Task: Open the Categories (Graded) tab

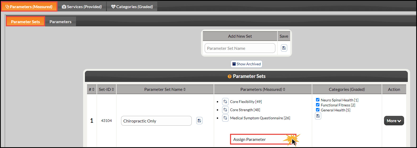Action: [x=132, y=7]
